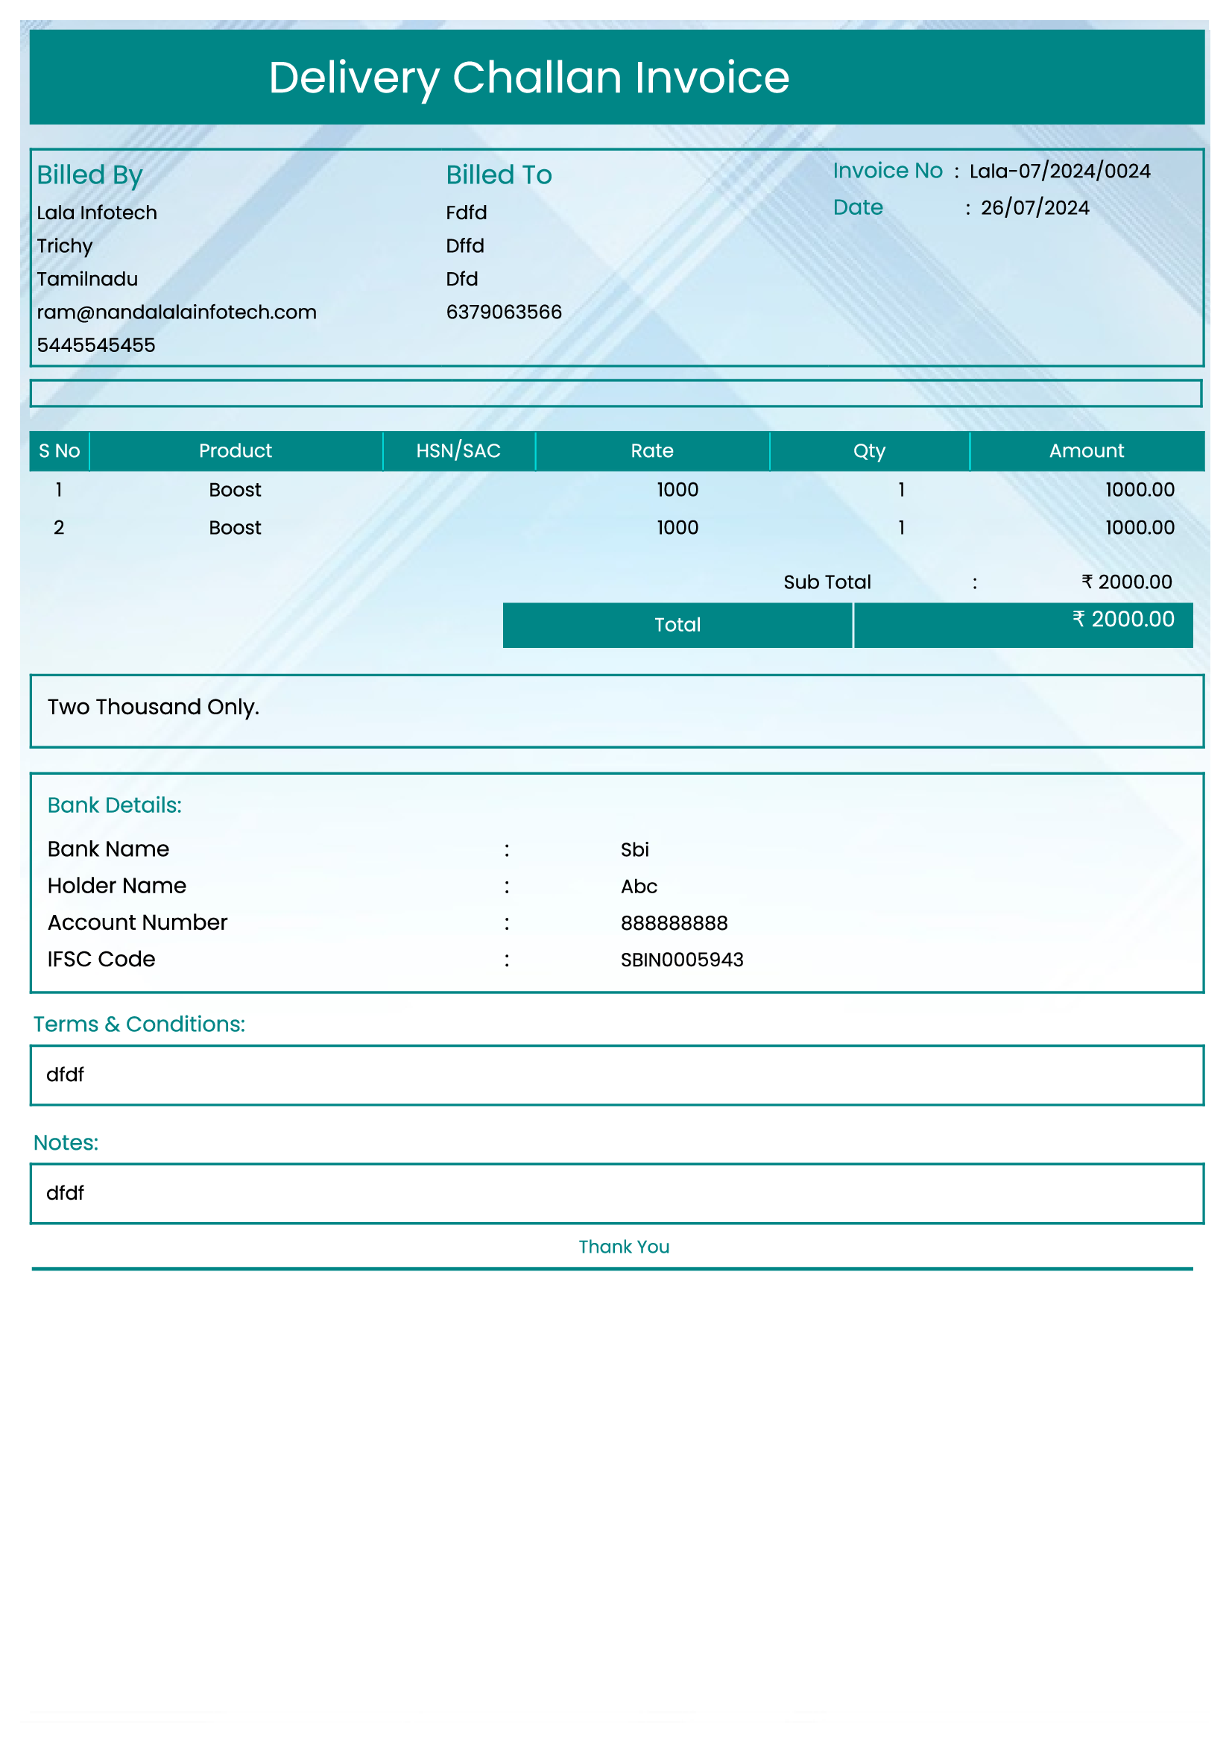Click the Product column header
Image resolution: width=1232 pixels, height=1744 pixels.
(236, 450)
